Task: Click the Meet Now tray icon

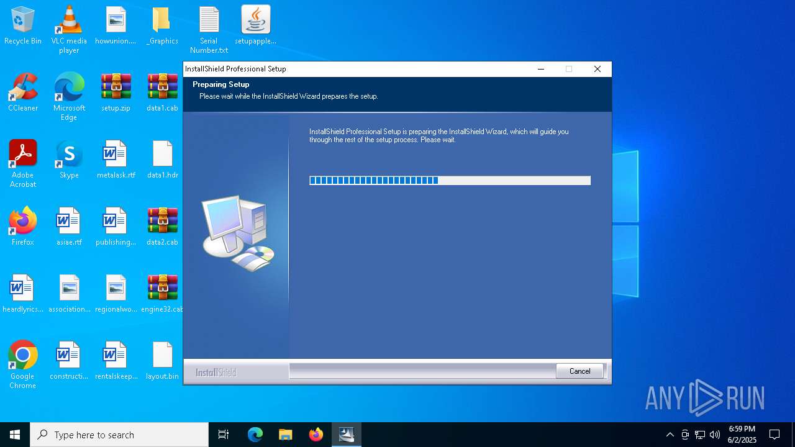Action: [685, 435]
